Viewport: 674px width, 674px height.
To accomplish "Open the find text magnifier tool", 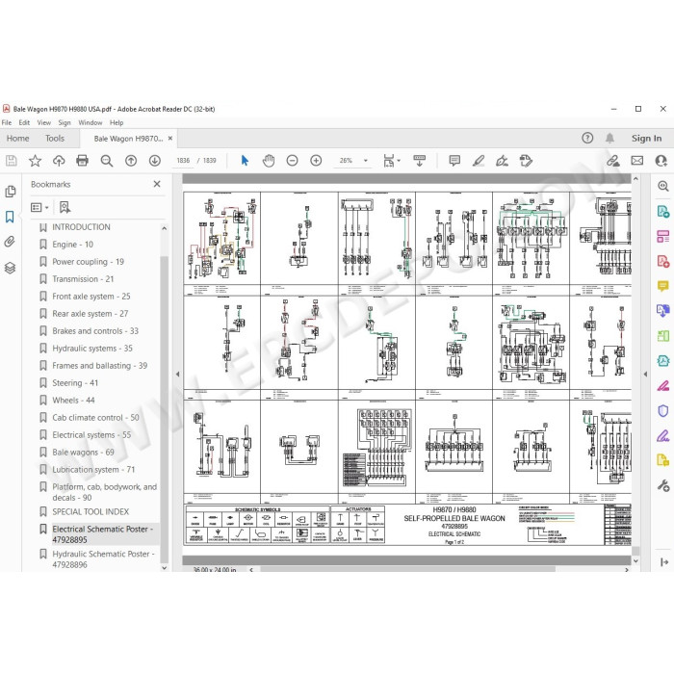I will [106, 161].
